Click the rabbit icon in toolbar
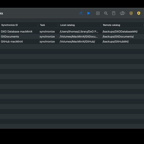This screenshot has width=144, height=144. pyautogui.click(x=122, y=13)
